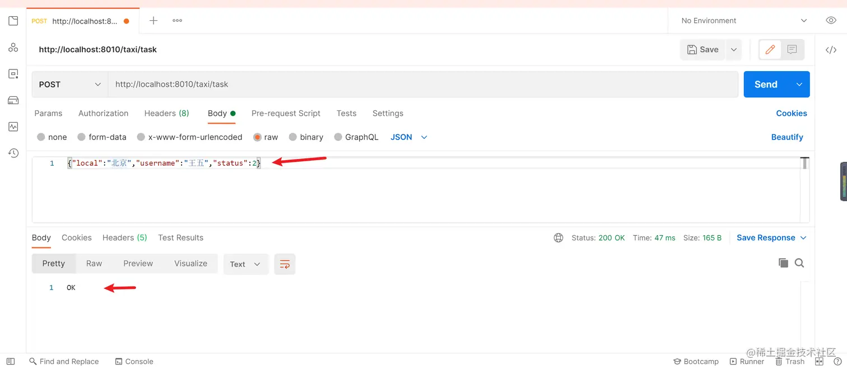The image size is (847, 369).
Task: Open the Cookies link
Action: click(x=791, y=113)
